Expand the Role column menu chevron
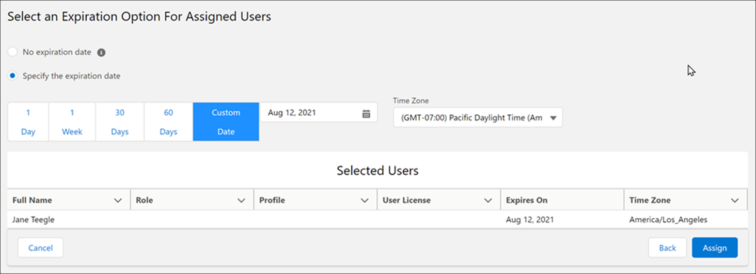The height and width of the screenshot is (274, 756). coord(241,200)
